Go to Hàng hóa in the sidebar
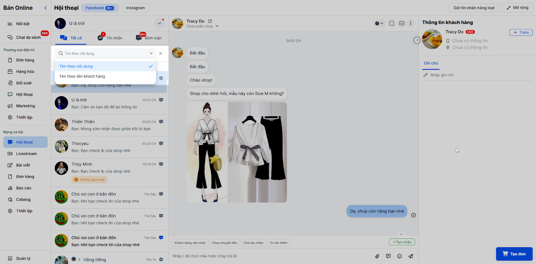The height and width of the screenshot is (264, 536). click(x=25, y=72)
